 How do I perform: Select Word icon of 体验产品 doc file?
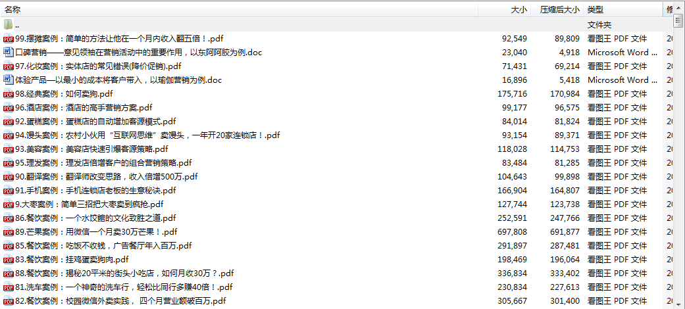8,80
